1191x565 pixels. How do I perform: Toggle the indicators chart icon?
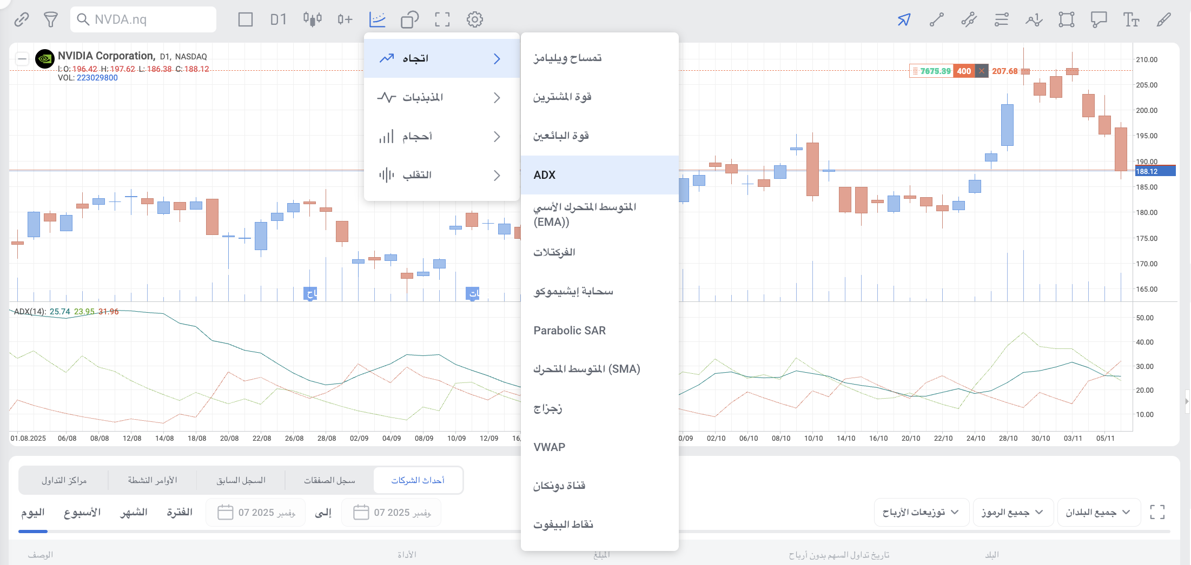click(x=378, y=20)
